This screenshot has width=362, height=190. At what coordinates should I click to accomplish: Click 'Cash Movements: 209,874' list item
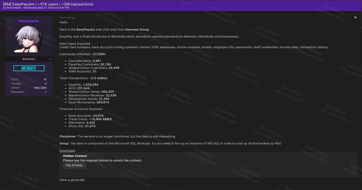click(x=89, y=103)
